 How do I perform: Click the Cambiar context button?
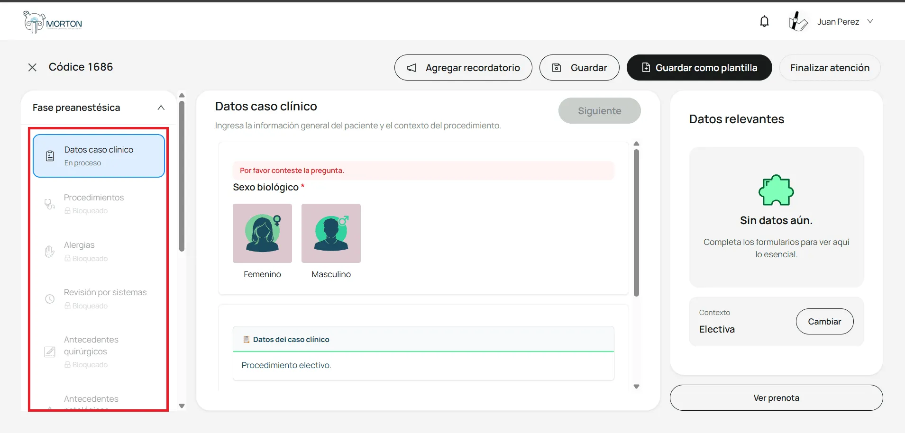pyautogui.click(x=824, y=322)
